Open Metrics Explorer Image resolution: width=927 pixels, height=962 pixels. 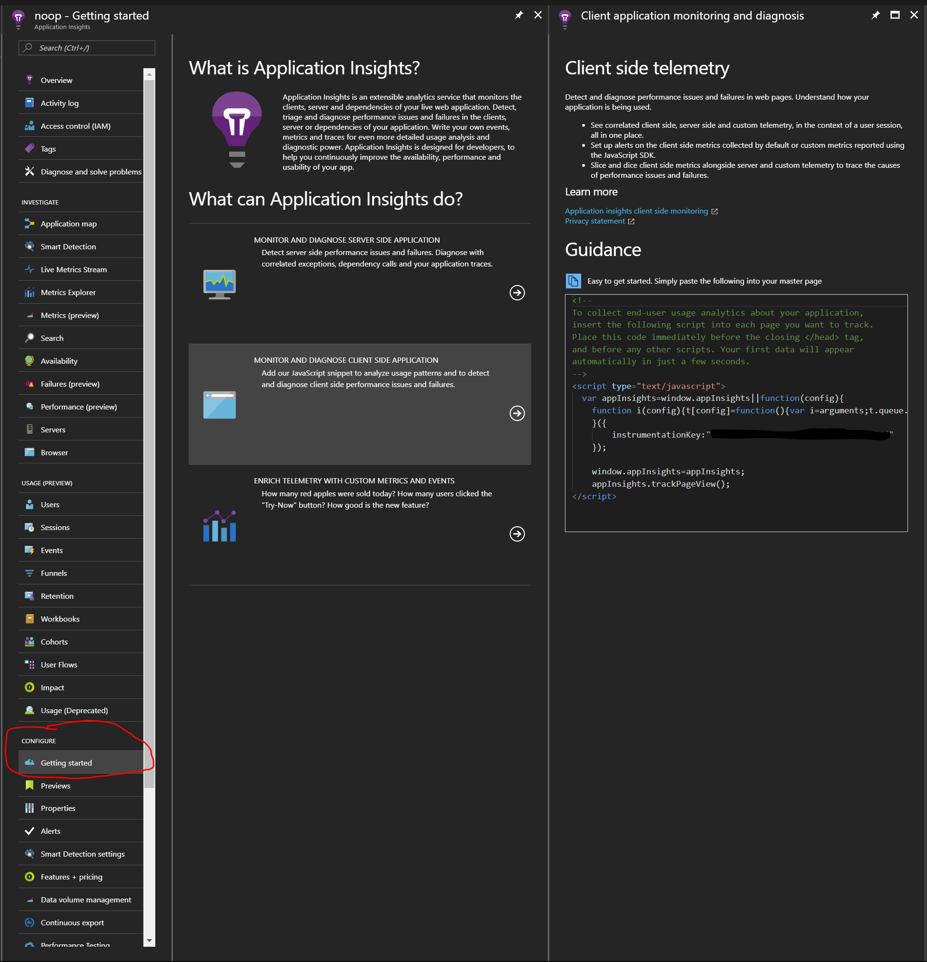point(68,292)
